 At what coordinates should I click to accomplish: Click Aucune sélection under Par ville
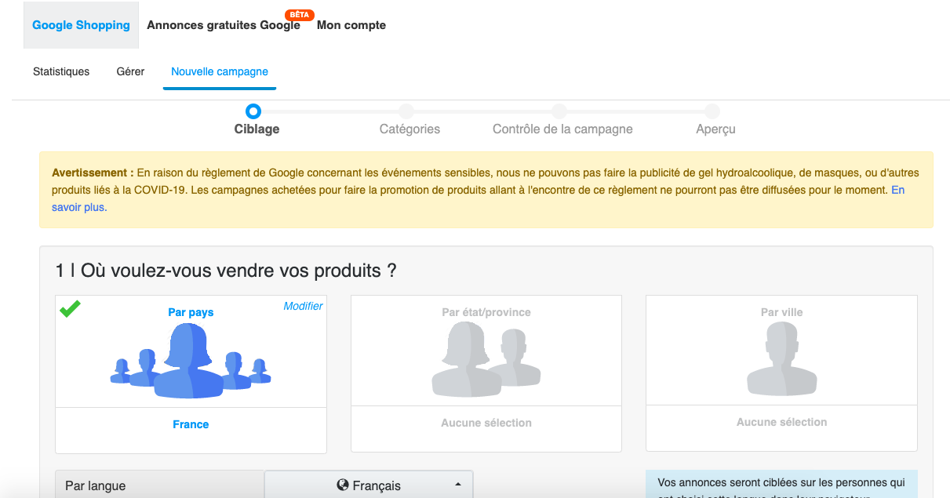pyautogui.click(x=782, y=422)
